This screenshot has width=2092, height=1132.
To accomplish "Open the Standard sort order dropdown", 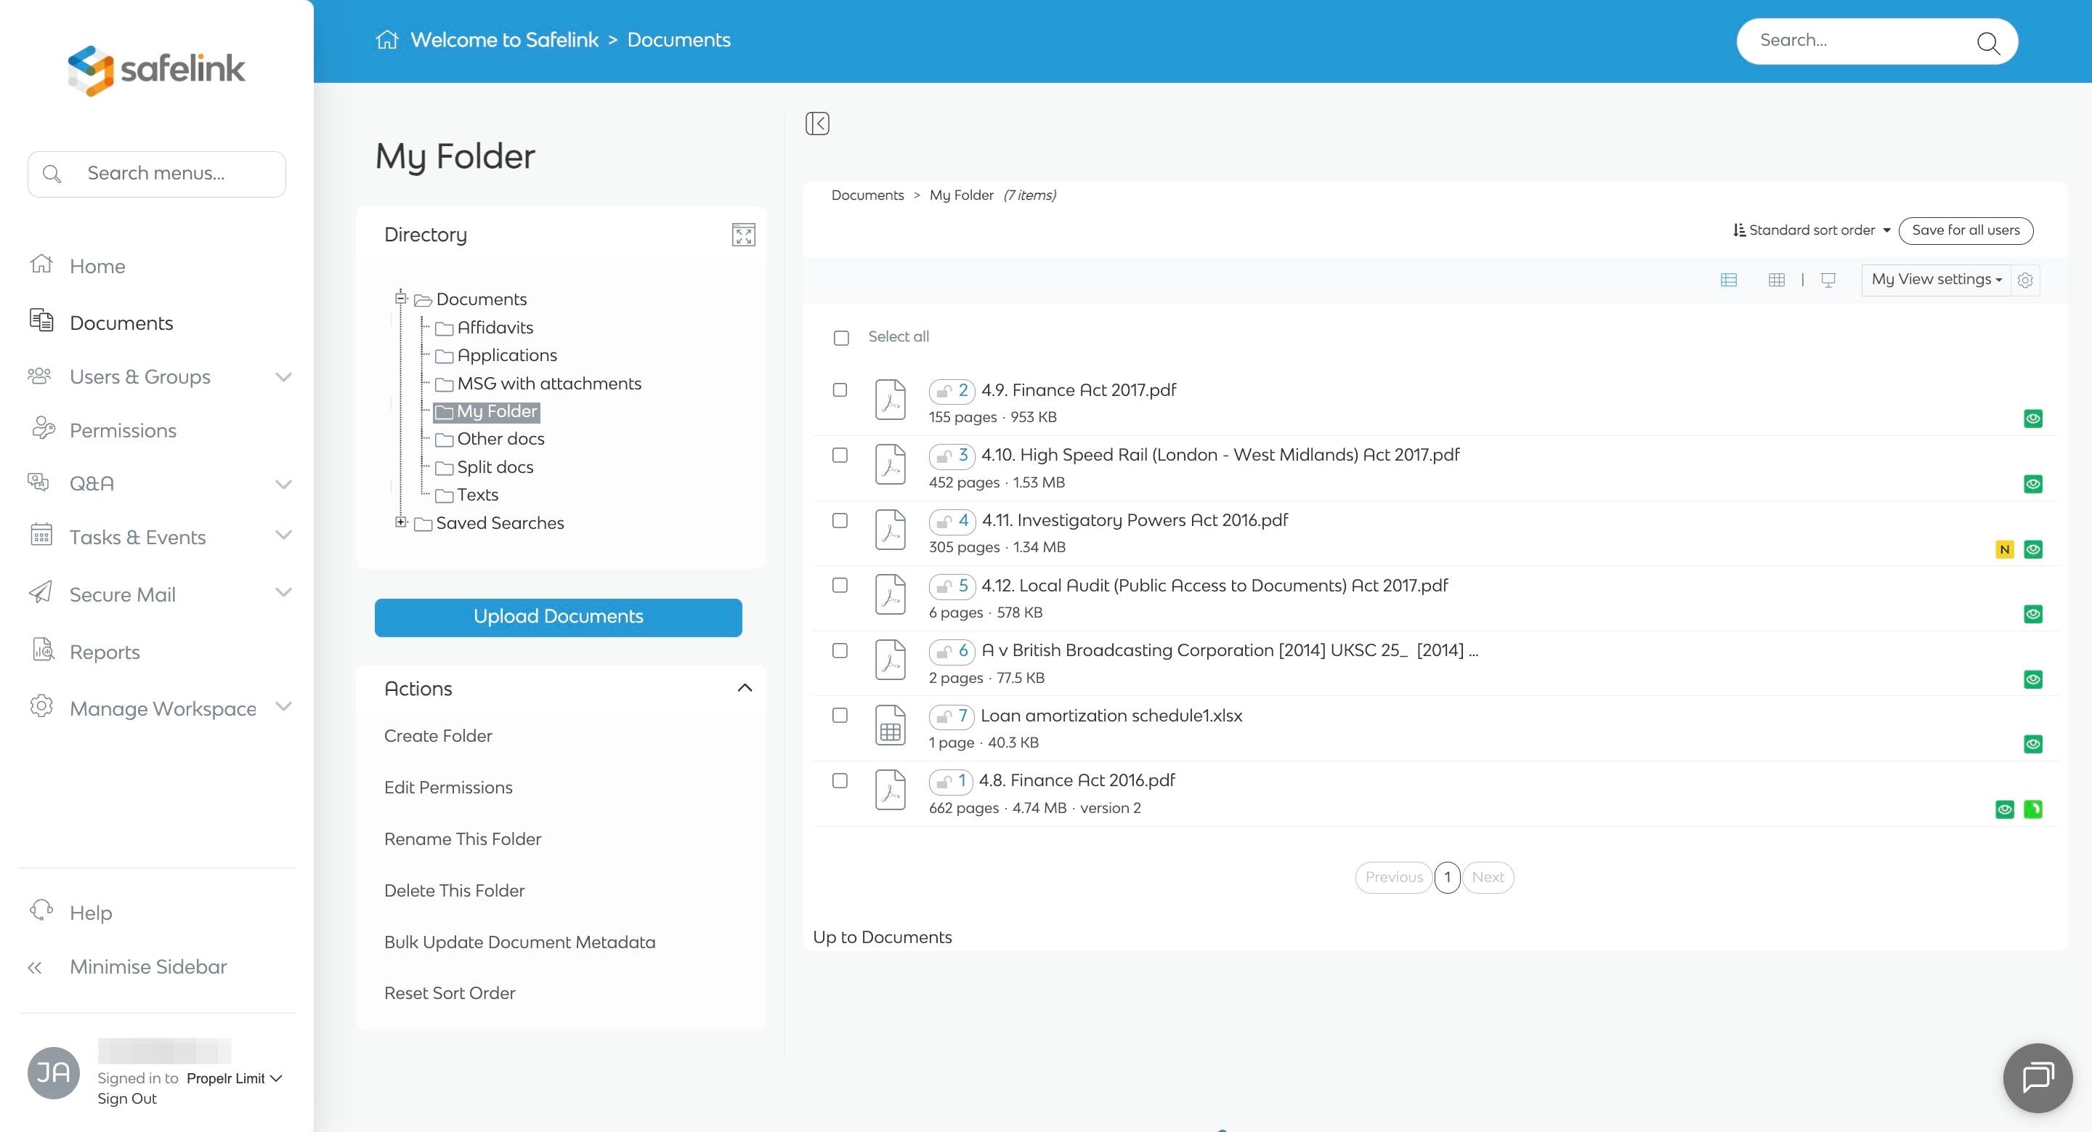I will click(x=1811, y=230).
